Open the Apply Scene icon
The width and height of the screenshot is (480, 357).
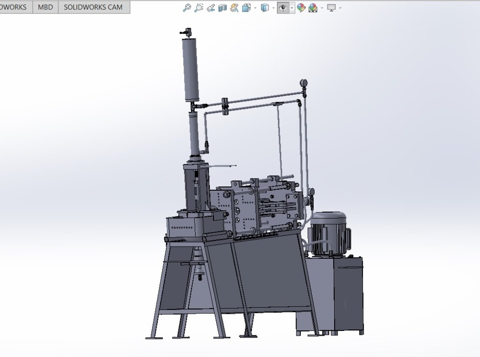[x=313, y=8]
